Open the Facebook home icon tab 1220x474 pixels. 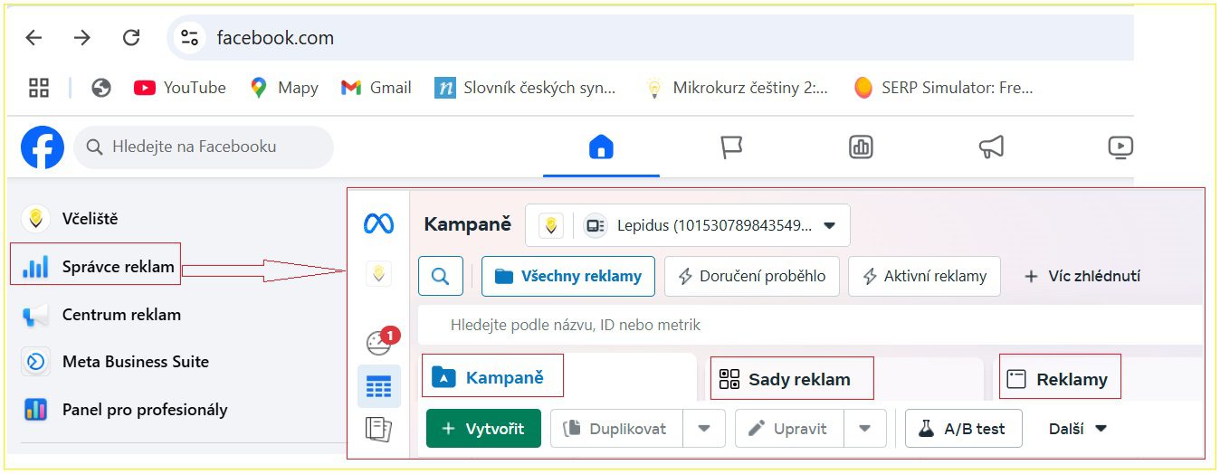pos(601,147)
